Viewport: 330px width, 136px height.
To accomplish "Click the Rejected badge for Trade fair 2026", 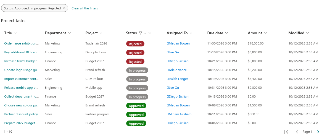I will 135,44.
